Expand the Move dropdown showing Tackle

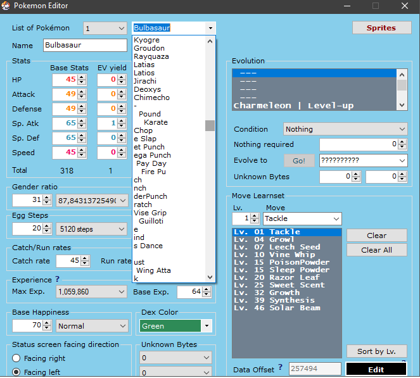302,218
